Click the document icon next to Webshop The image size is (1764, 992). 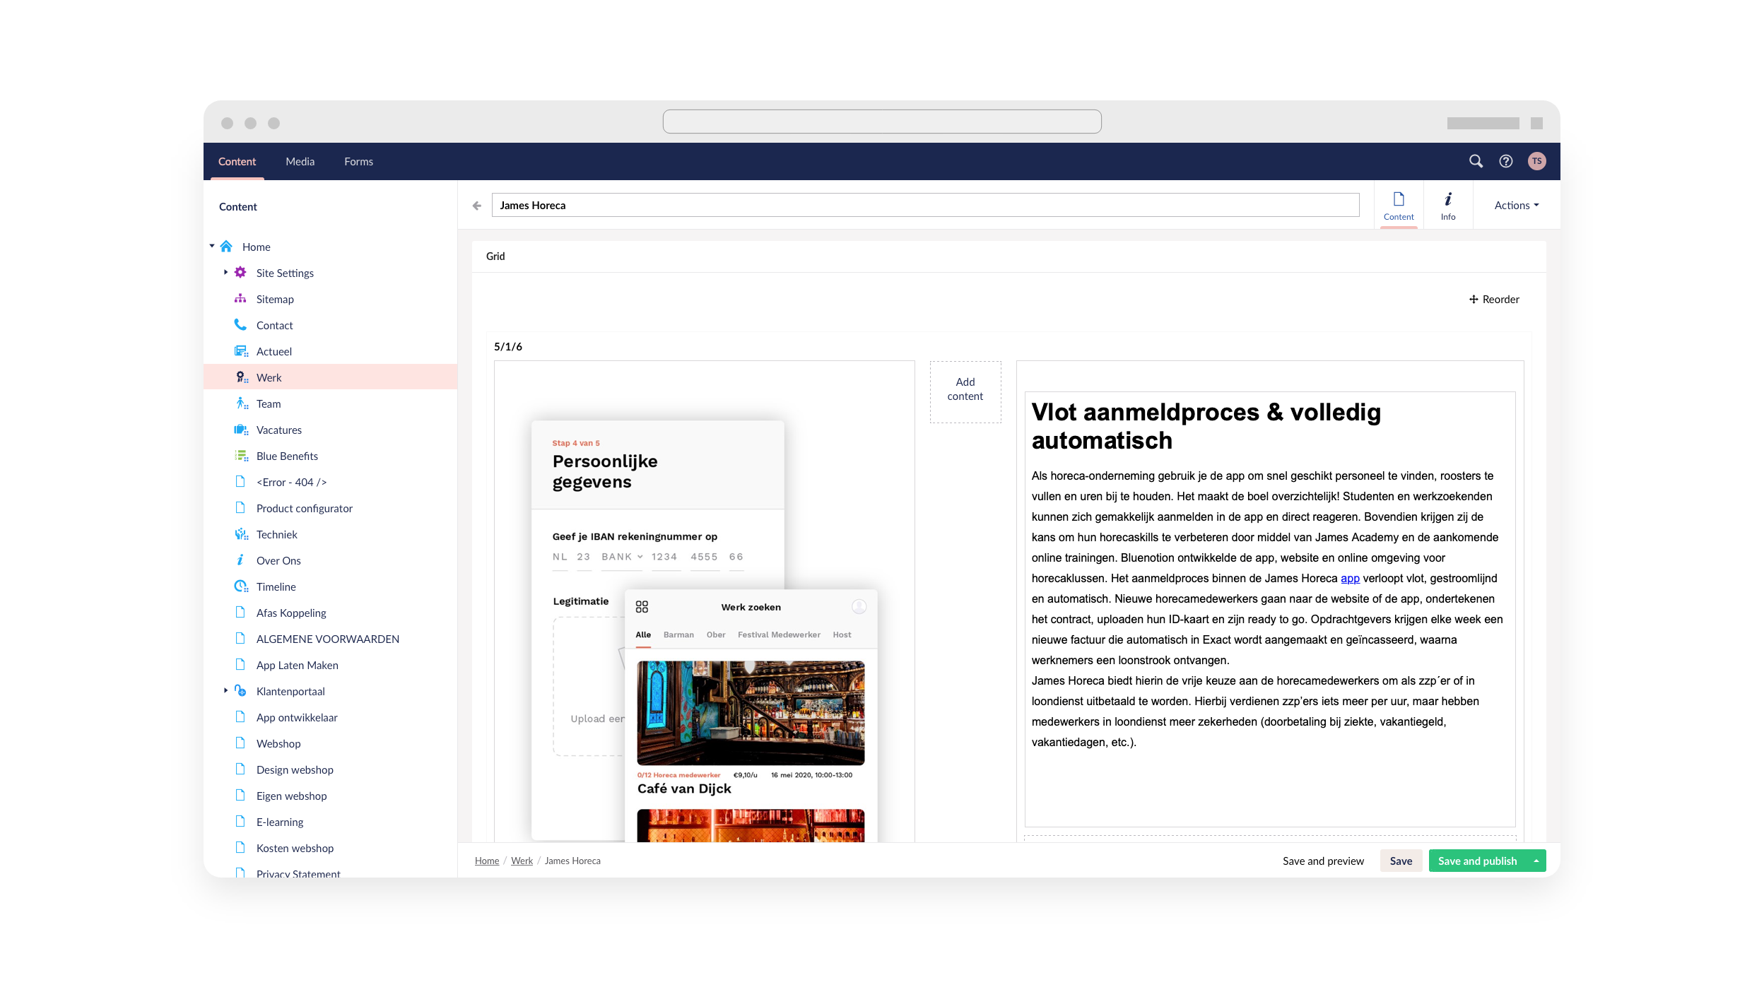pyautogui.click(x=240, y=743)
